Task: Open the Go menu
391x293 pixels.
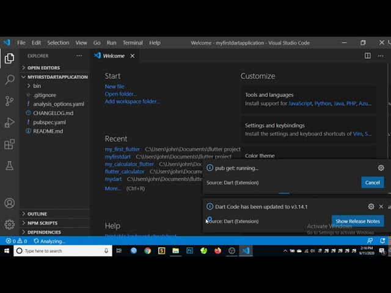Action: coord(97,43)
